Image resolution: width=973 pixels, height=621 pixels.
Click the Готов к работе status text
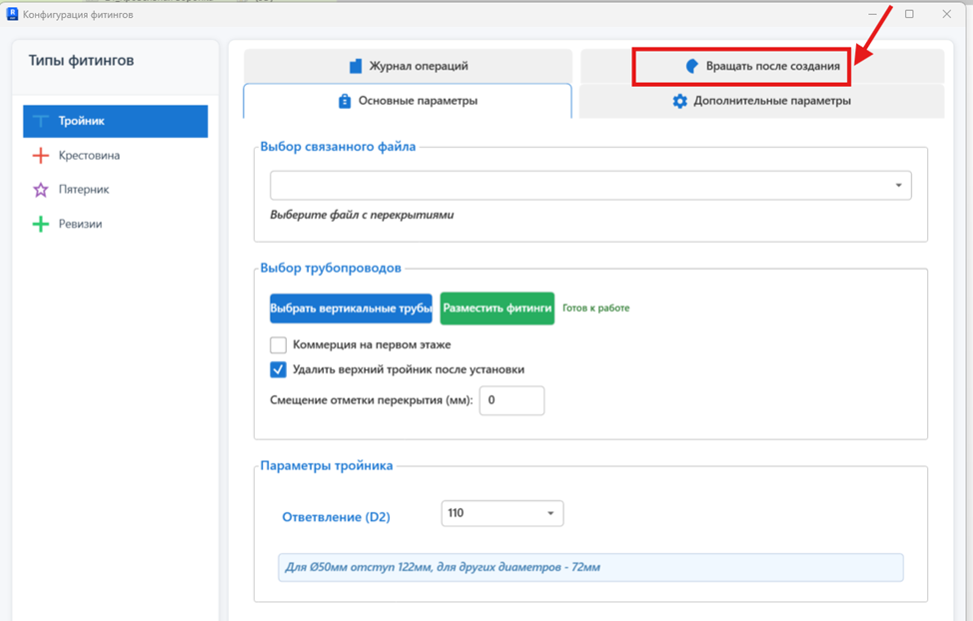coord(595,308)
